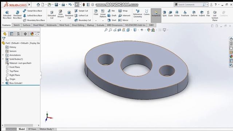Open the 3D Views tab
This screenshot has height=131, width=233.
[32, 129]
